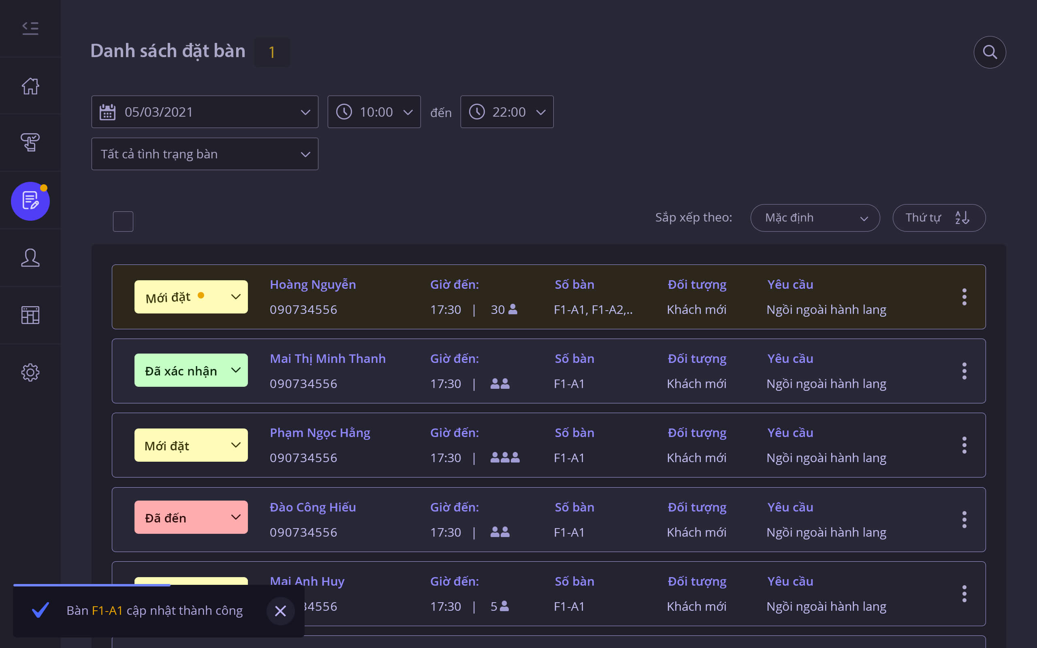Open the Mặc định sort dropdown
The image size is (1037, 648).
click(x=815, y=218)
